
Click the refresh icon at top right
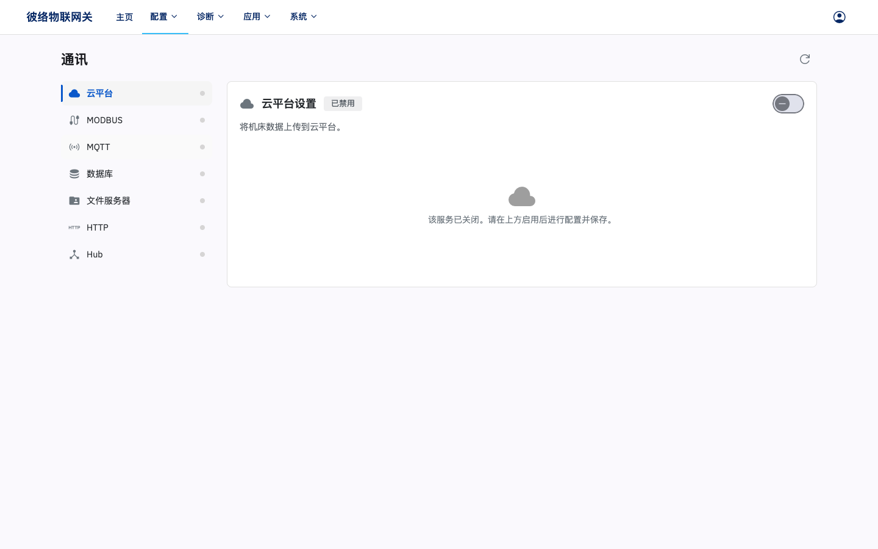point(805,59)
